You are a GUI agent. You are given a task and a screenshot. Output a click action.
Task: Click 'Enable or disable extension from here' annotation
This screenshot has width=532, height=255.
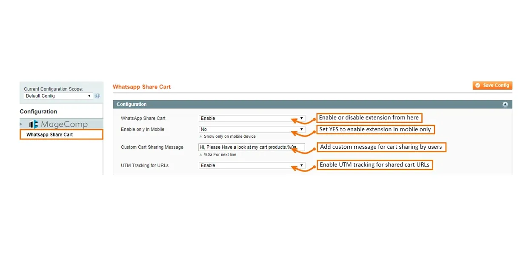(x=369, y=118)
